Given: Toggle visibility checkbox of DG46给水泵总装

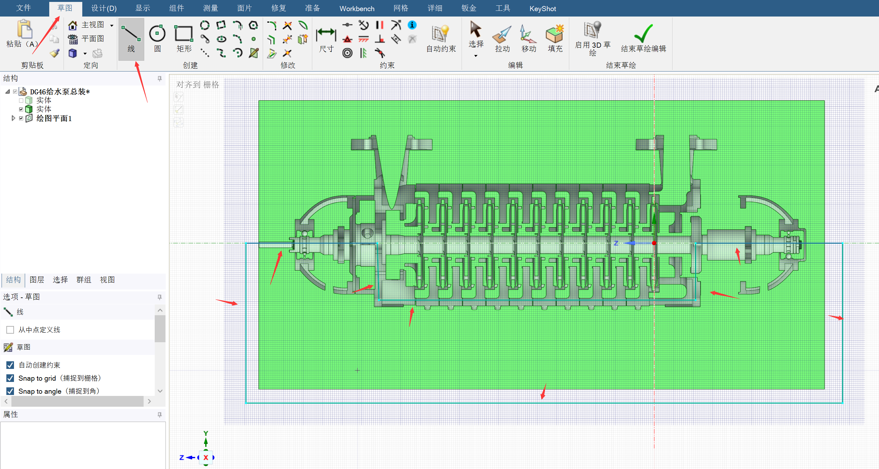Looking at the screenshot, I should (x=15, y=92).
